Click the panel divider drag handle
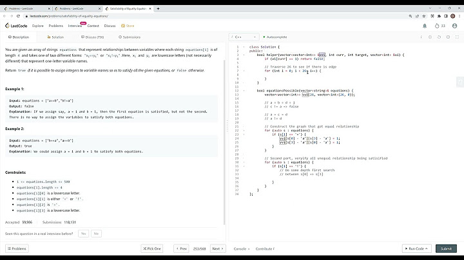This screenshot has height=260, width=464. tap(227, 126)
